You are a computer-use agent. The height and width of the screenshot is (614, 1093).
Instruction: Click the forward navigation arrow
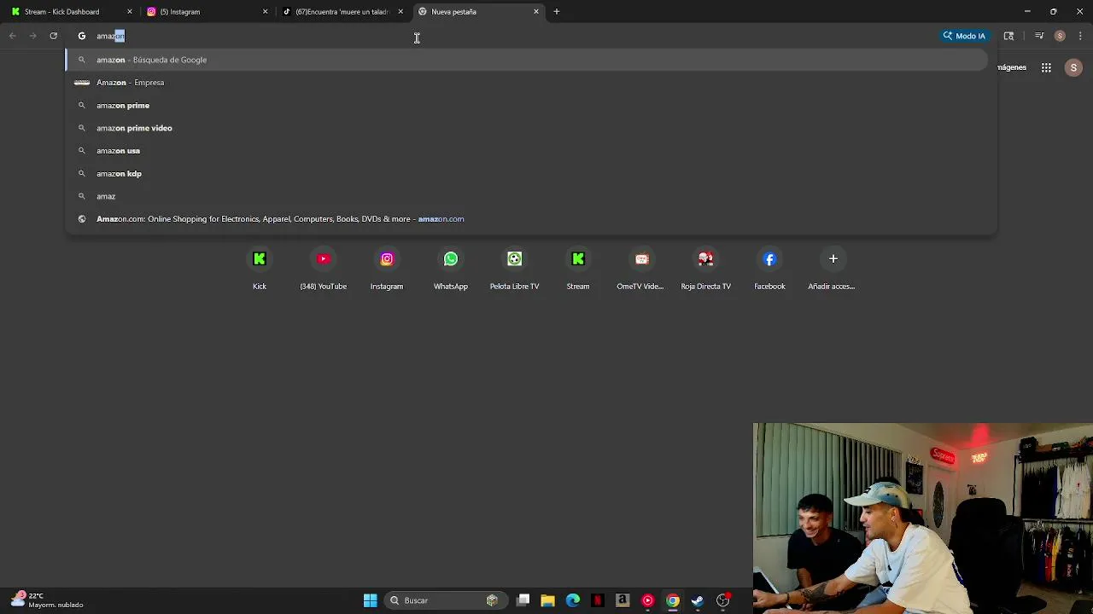point(32,36)
